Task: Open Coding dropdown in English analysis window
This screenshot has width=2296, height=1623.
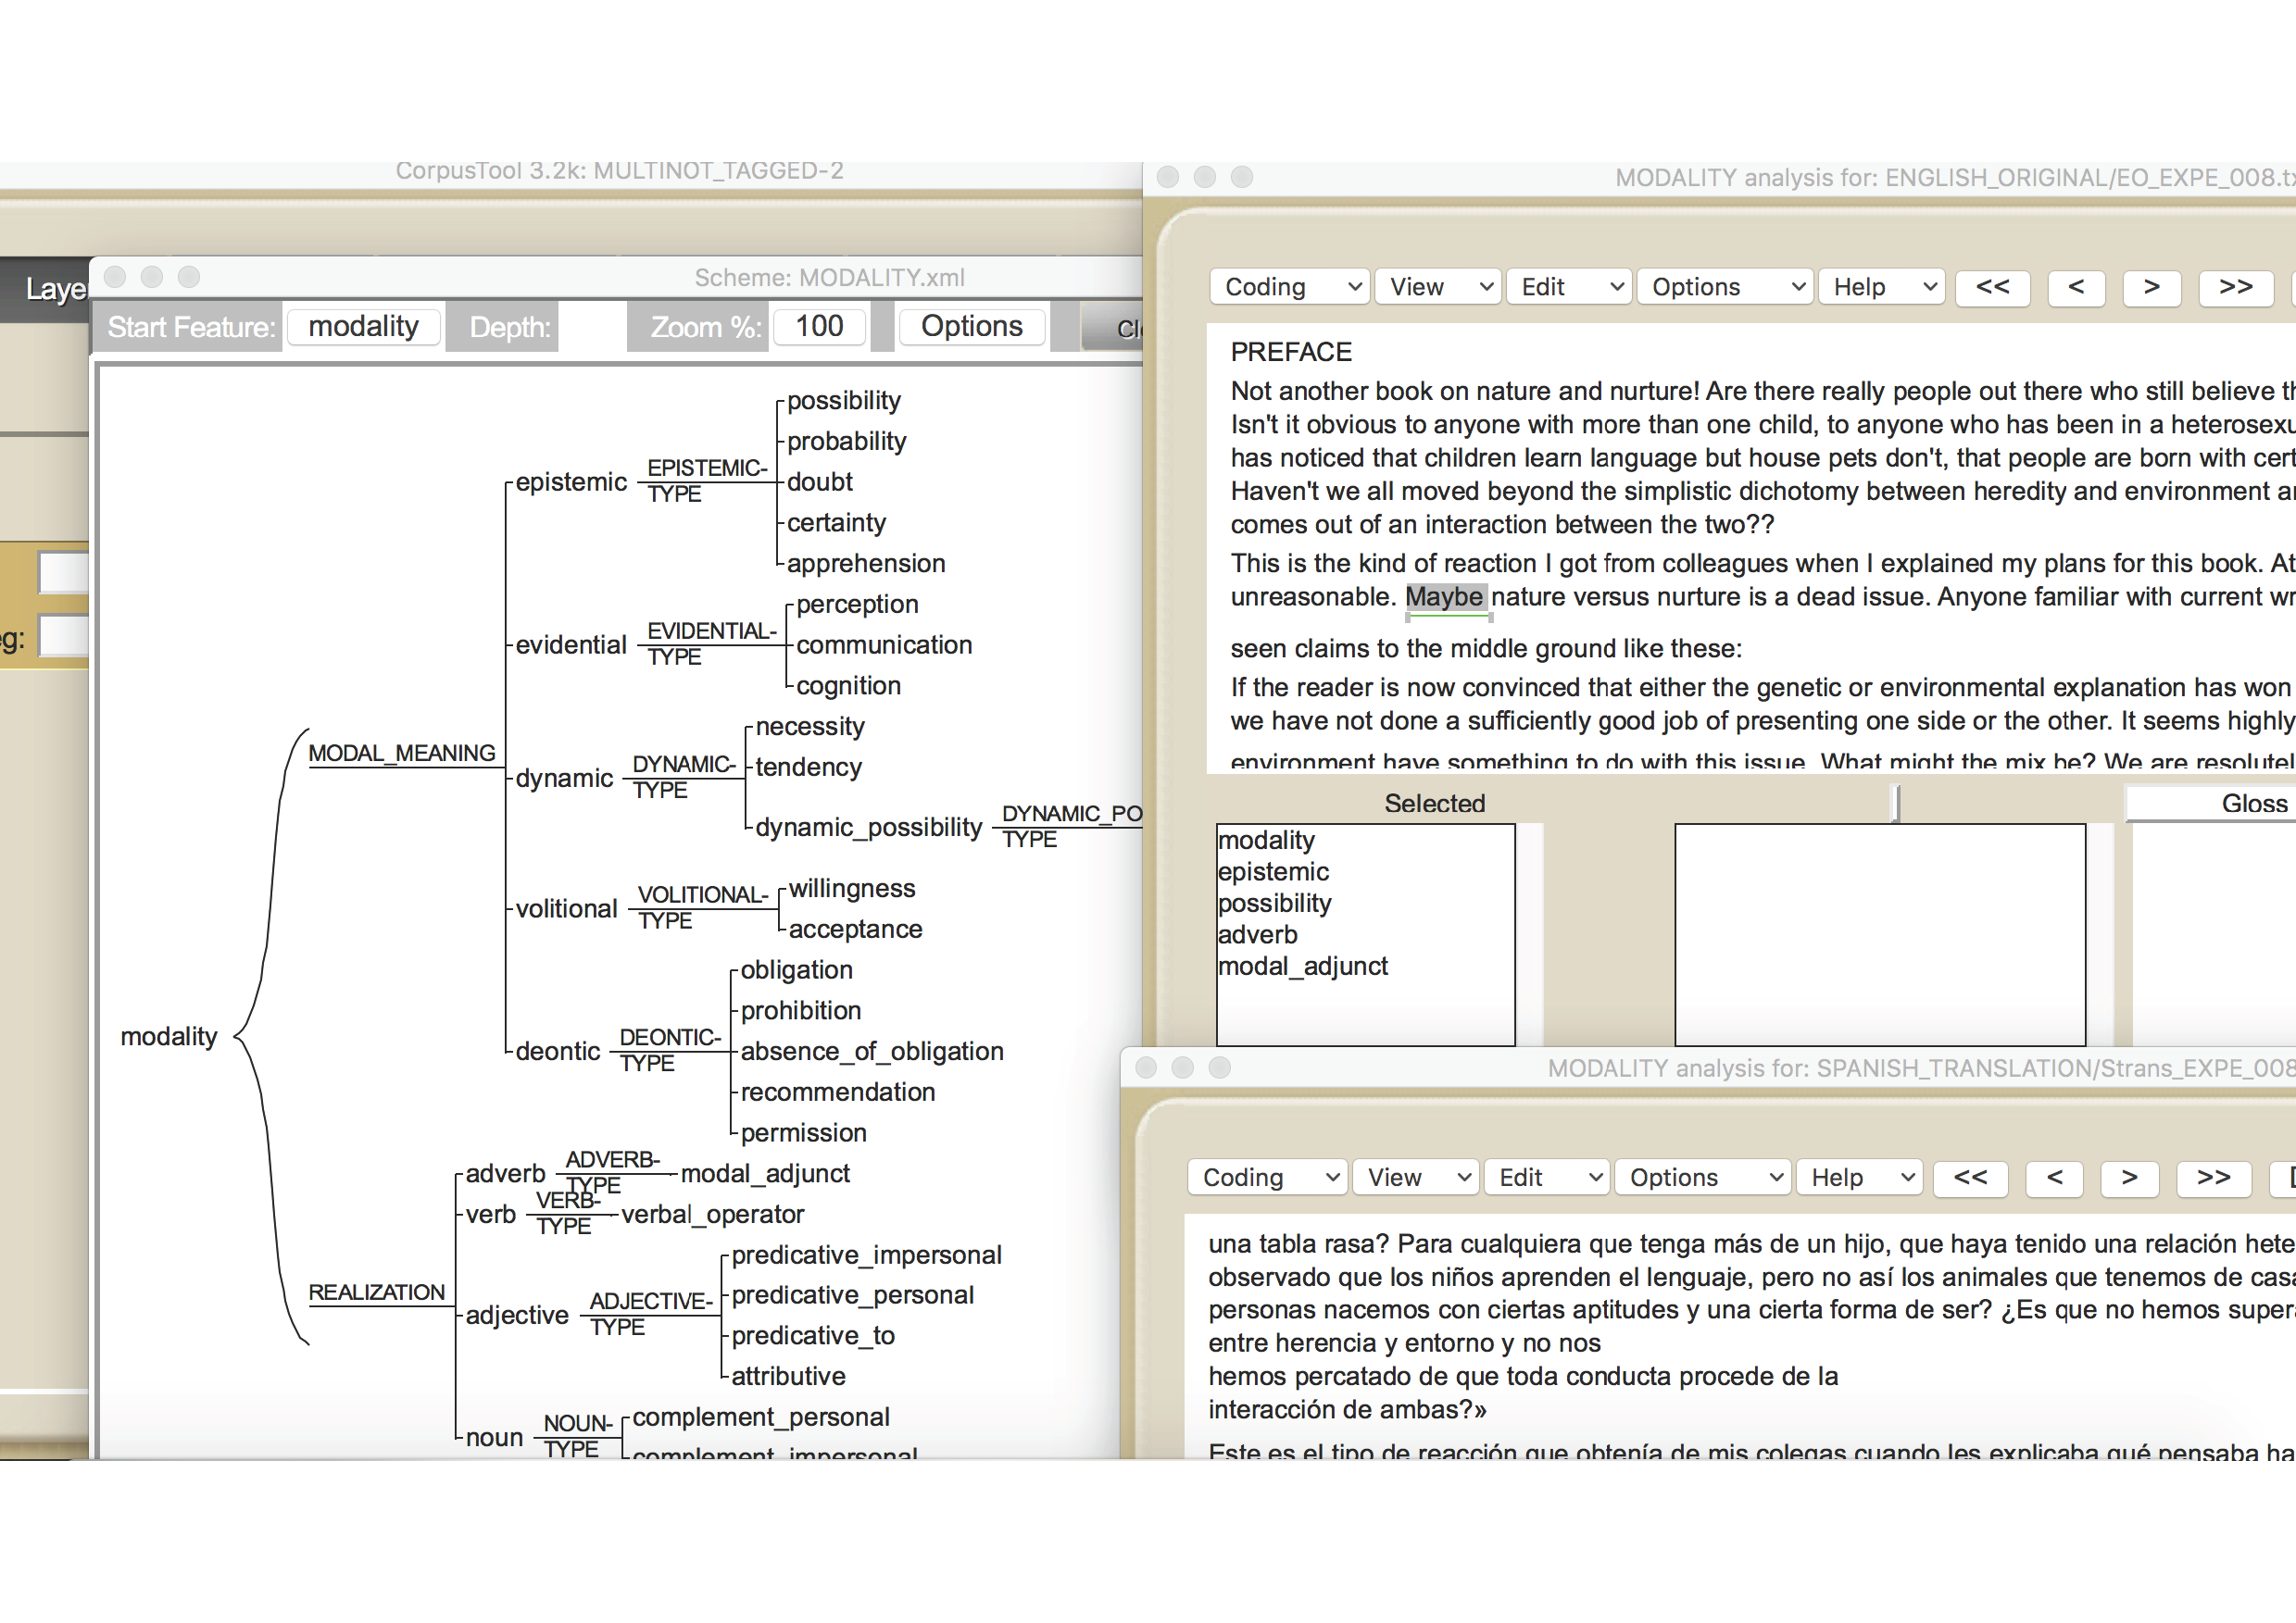Action: tap(1289, 288)
